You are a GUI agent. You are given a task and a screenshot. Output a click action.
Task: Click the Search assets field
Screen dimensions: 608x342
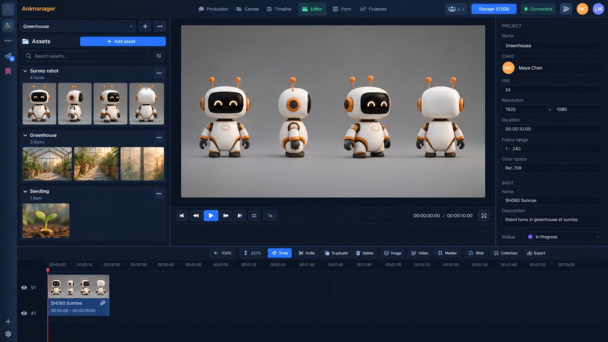pyautogui.click(x=86, y=56)
